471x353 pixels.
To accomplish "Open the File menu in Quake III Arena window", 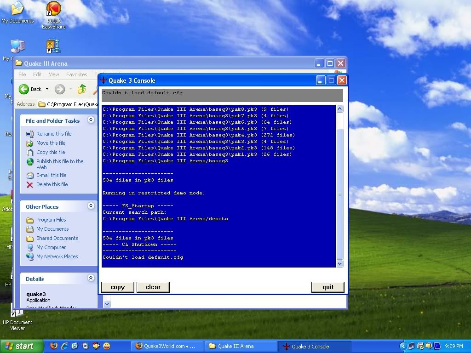I will [x=22, y=74].
